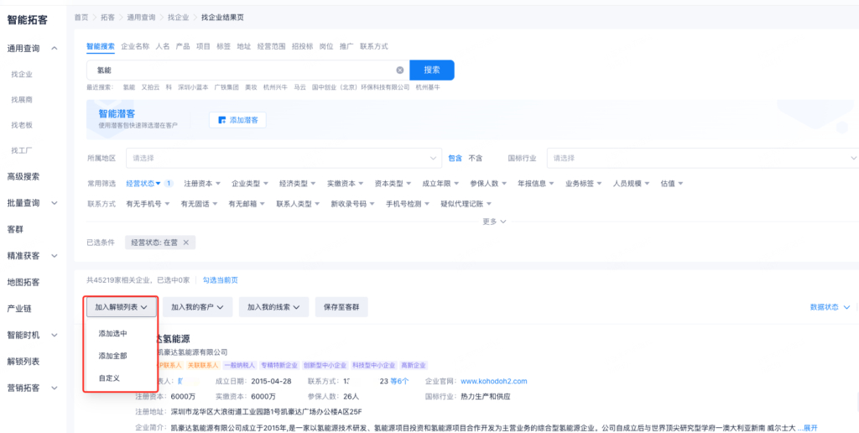This screenshot has height=433, width=859.
Task: Remove the 经营状态: 在营 filter tag
Action: (186, 243)
